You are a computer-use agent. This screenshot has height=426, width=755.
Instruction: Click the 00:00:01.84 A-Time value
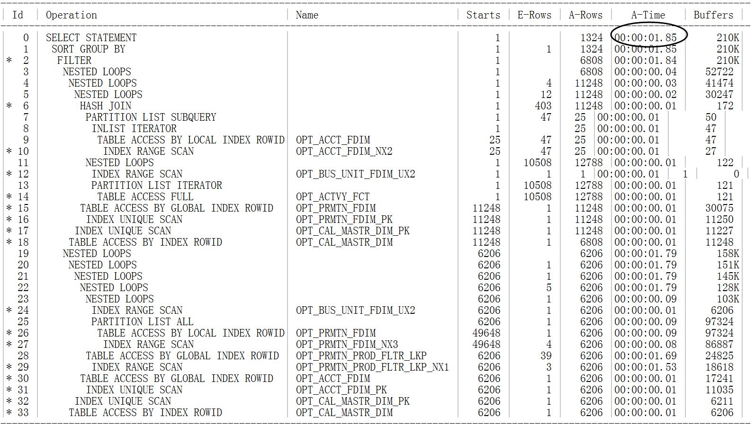646,61
